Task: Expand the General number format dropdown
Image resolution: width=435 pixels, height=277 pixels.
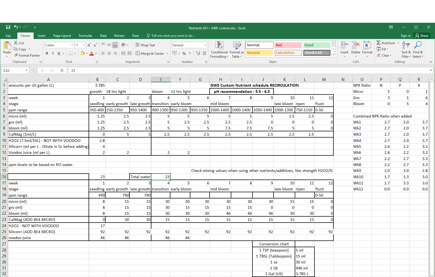Action: click(x=205, y=45)
